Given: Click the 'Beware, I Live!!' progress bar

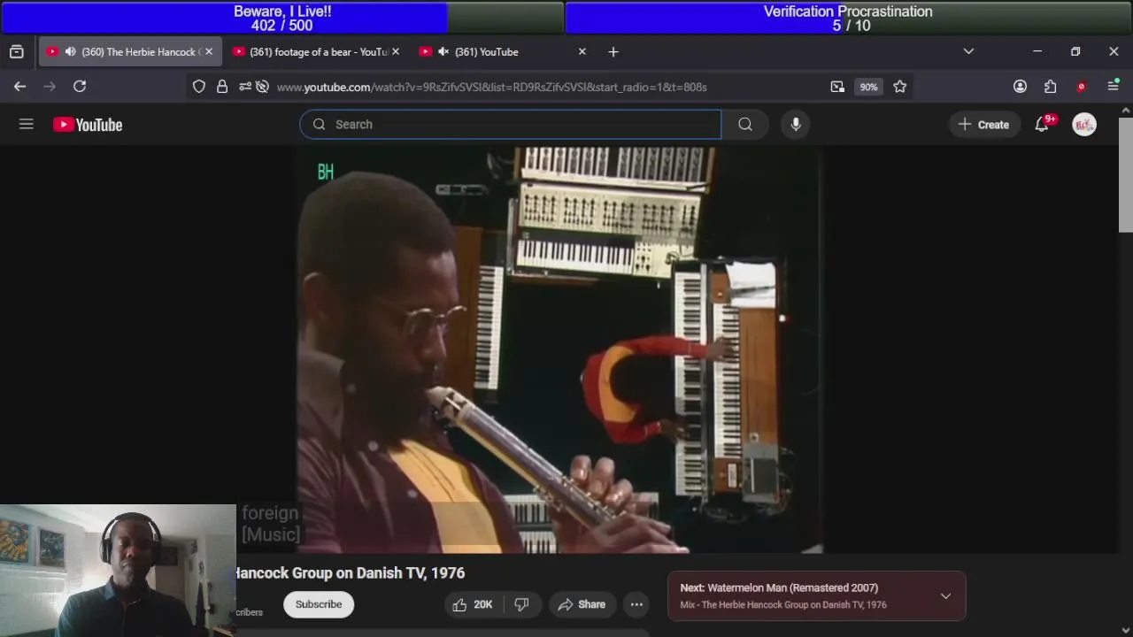Looking at the screenshot, I should (x=282, y=18).
